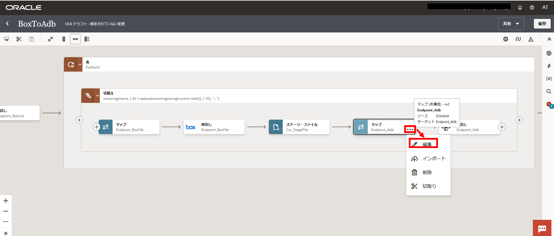Open the help question mark icon
The height and width of the screenshot is (236, 554).
(532, 8)
